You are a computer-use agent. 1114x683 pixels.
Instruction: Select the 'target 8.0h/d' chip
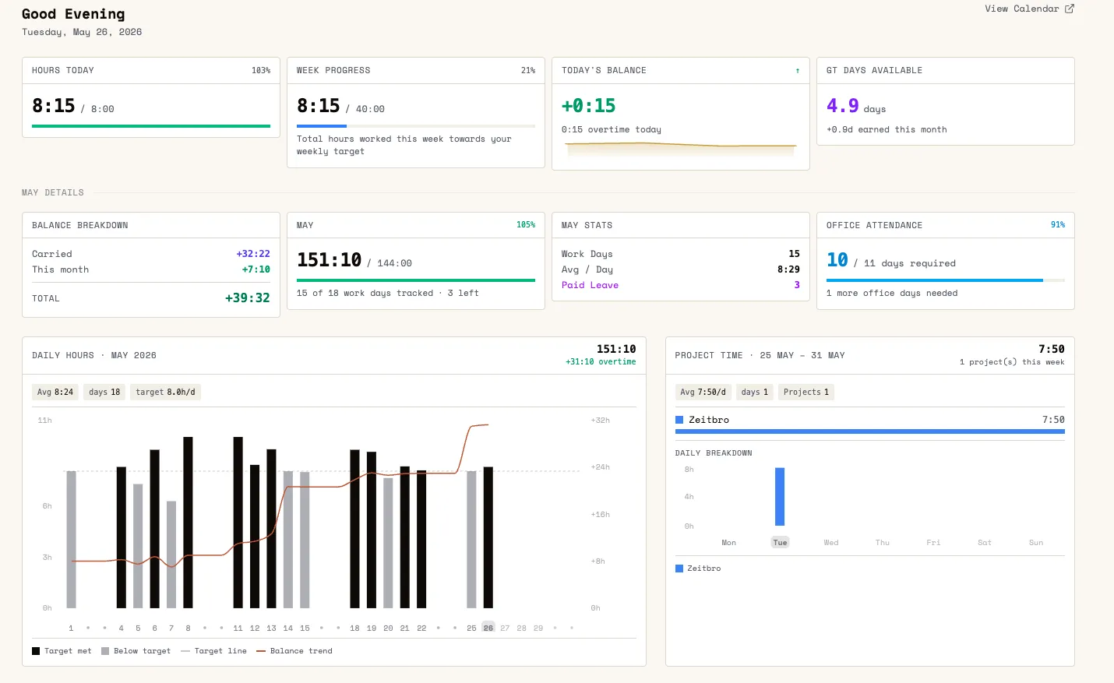165,392
